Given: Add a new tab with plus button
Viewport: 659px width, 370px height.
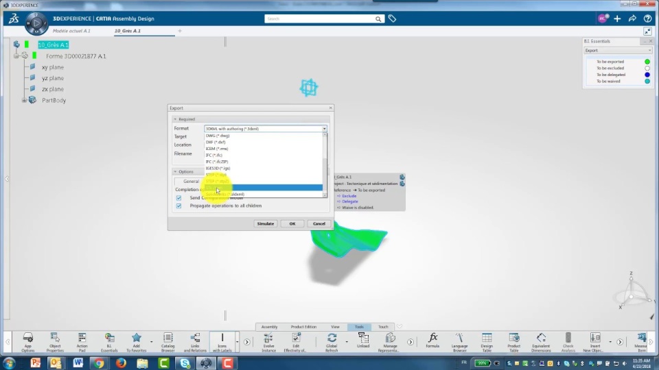Looking at the screenshot, I should point(179,31).
